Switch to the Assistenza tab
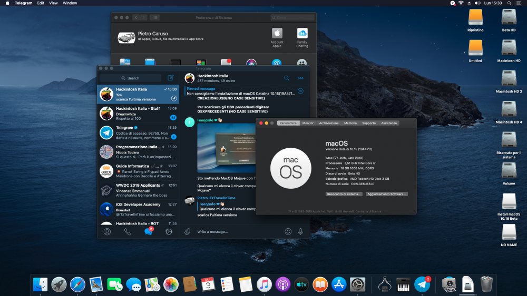Viewport: 527px width, 296px height. (x=389, y=123)
